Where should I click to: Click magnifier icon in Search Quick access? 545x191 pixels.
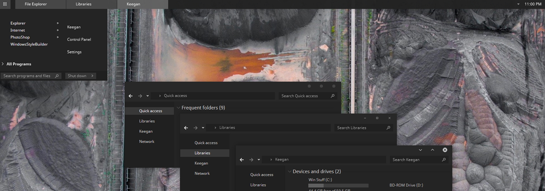point(332,96)
